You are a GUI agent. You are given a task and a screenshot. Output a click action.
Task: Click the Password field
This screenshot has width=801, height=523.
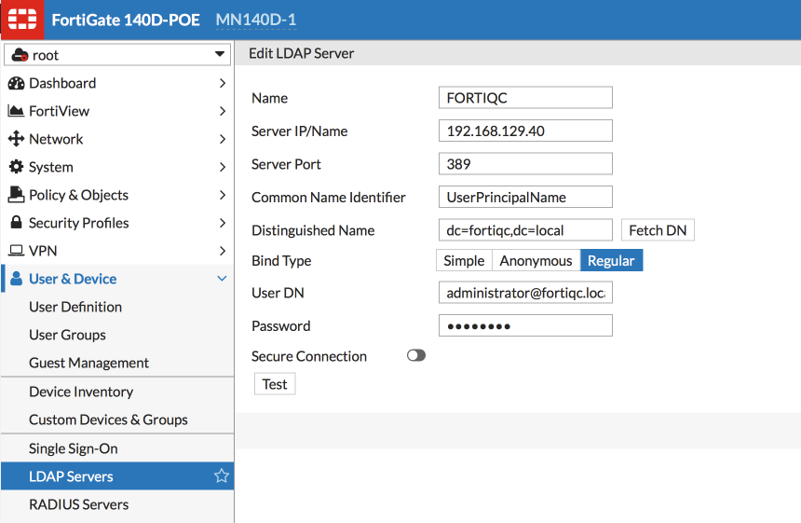point(525,325)
